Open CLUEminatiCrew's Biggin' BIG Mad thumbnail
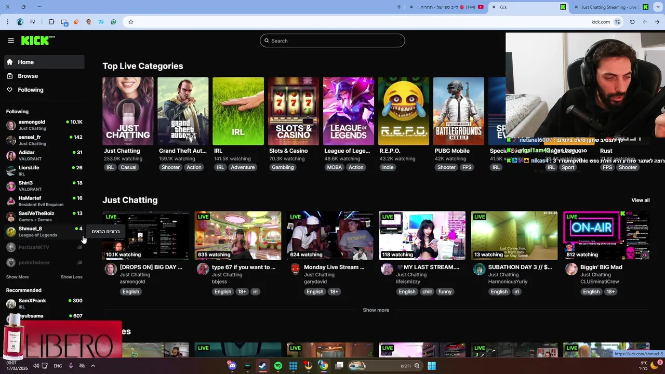 coord(606,235)
